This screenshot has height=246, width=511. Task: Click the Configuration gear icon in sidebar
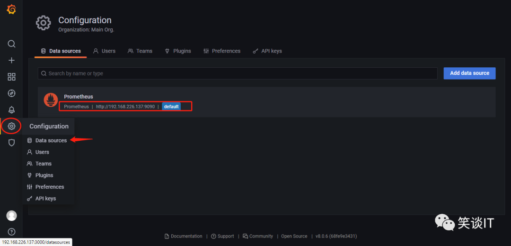11,126
